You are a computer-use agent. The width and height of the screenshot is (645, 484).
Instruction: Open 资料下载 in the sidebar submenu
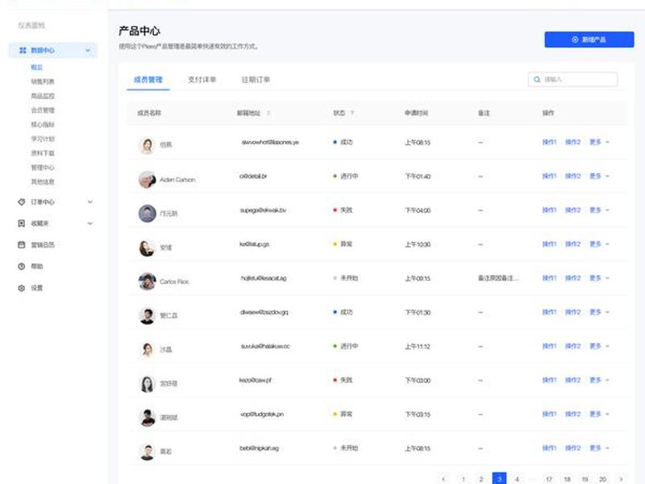(43, 153)
